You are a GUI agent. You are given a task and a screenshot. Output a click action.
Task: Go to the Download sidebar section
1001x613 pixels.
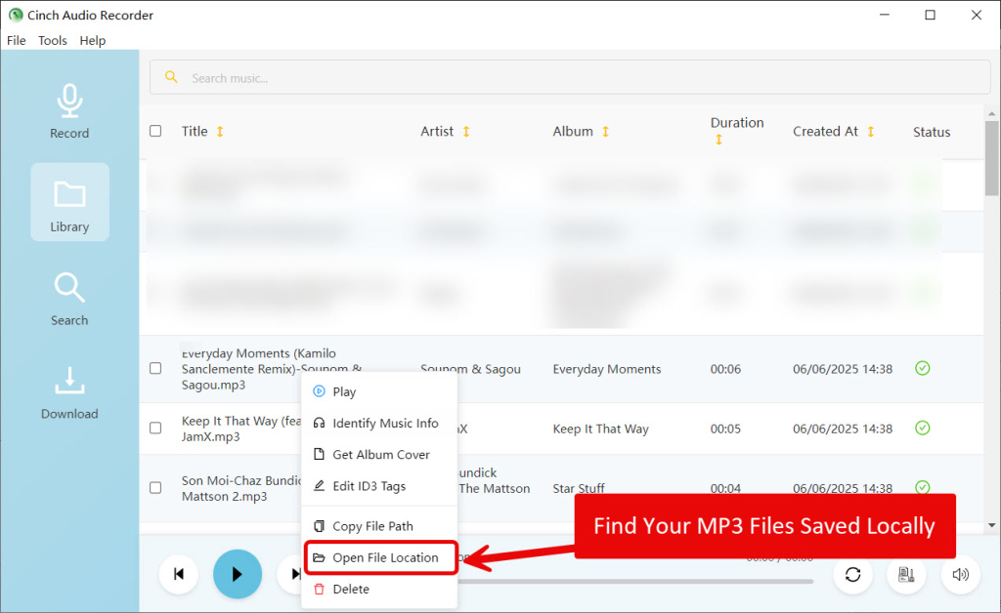(x=69, y=390)
